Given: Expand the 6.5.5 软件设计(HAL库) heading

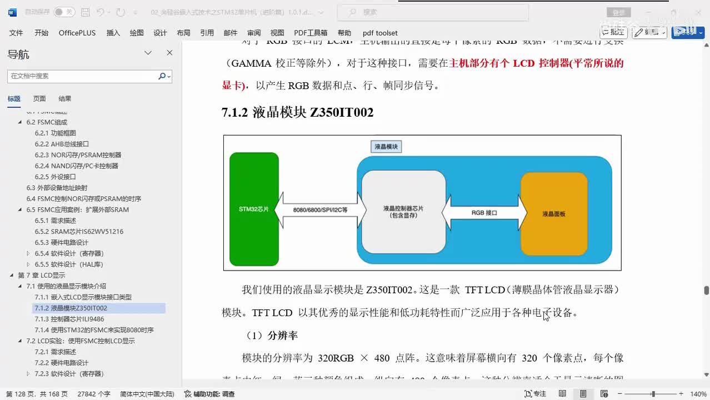Looking at the screenshot, I should coord(29,264).
